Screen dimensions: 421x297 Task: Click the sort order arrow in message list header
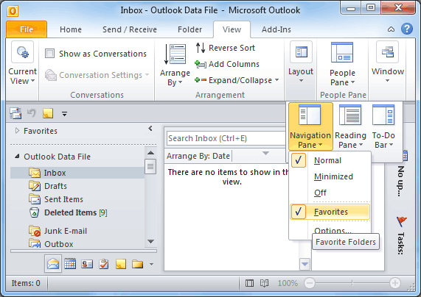tap(265, 153)
